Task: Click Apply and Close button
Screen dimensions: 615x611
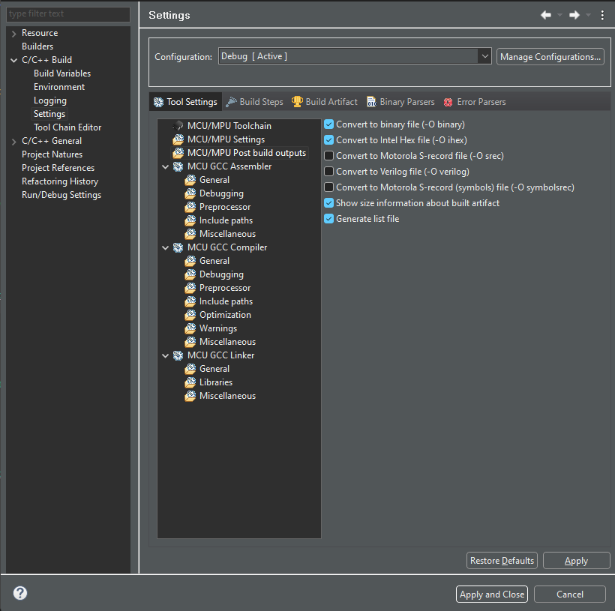Action: (x=492, y=595)
